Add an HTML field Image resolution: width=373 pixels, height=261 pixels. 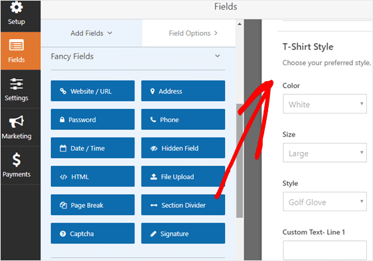pyautogui.click(x=92, y=177)
